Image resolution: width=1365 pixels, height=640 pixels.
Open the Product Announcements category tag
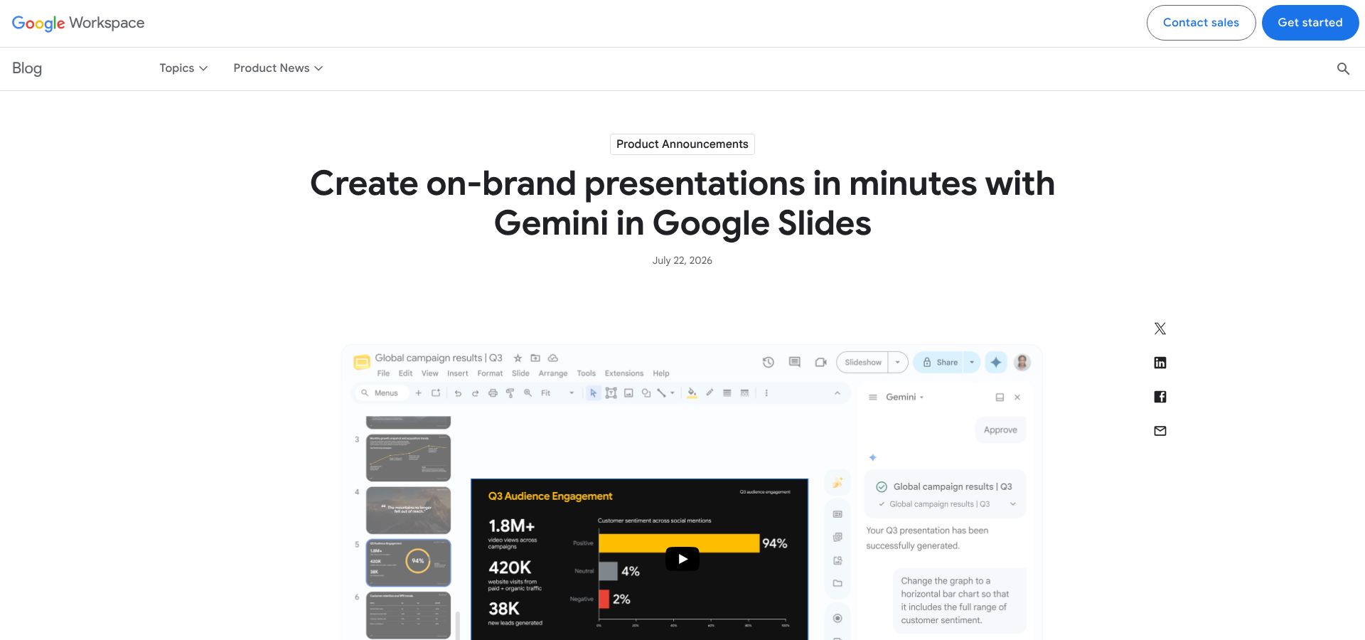click(682, 144)
